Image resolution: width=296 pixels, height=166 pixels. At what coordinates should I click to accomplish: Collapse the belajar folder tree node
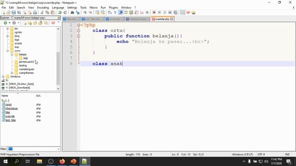12,54
